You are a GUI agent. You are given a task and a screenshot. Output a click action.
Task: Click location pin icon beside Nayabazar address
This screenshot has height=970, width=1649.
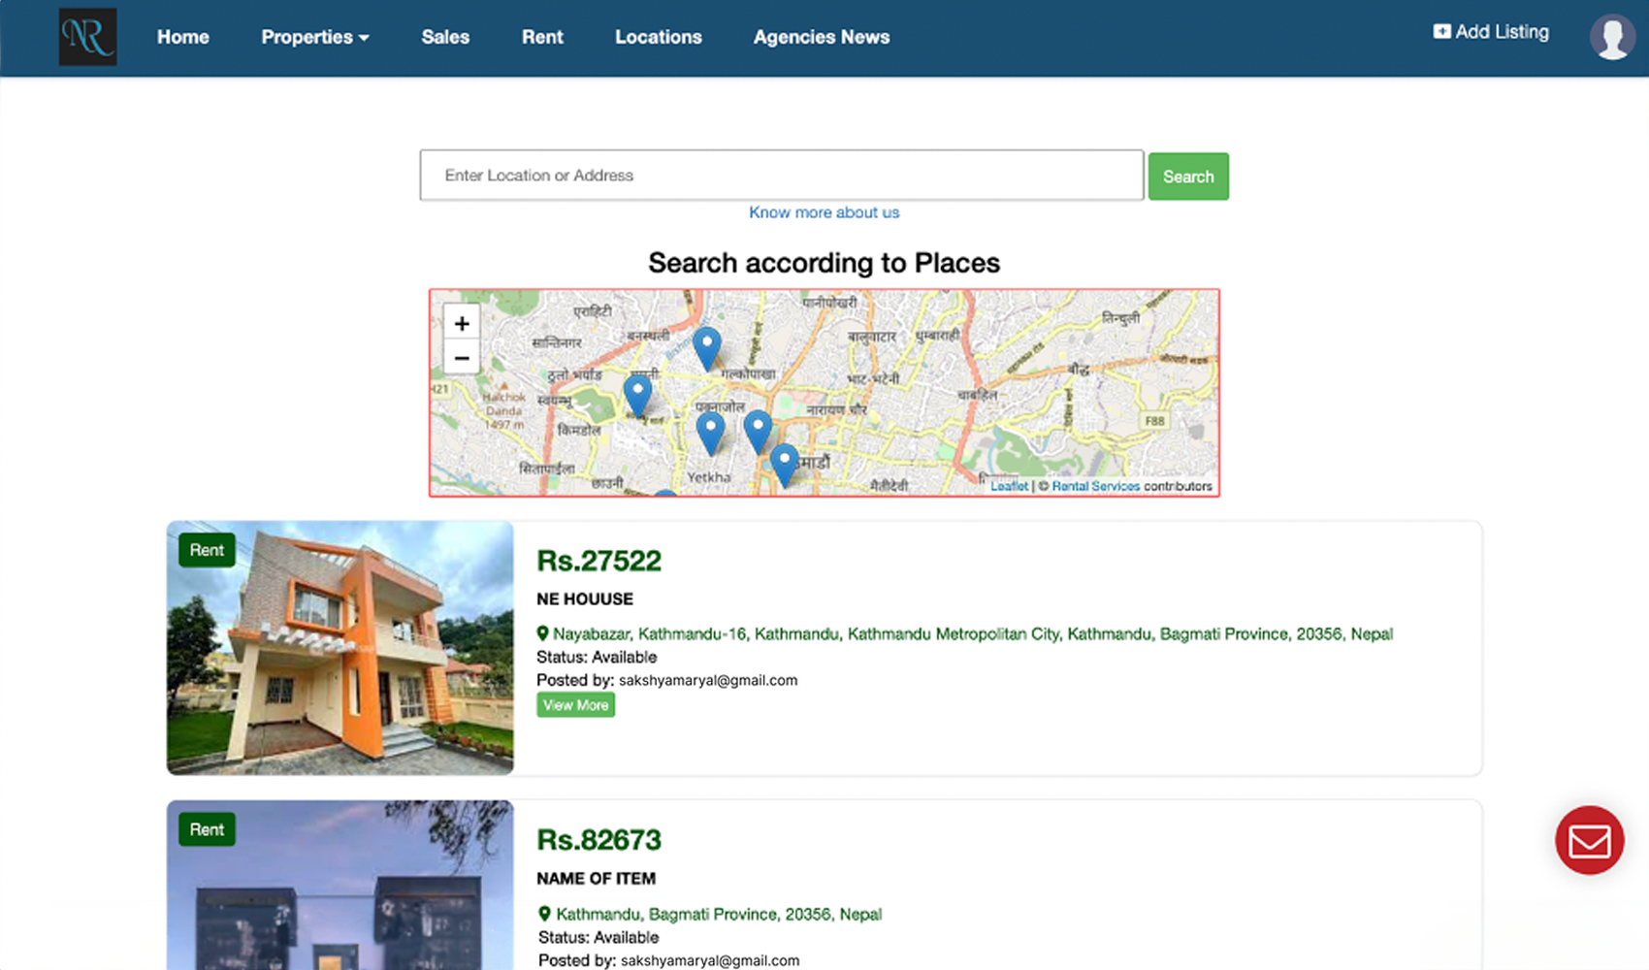click(x=543, y=633)
